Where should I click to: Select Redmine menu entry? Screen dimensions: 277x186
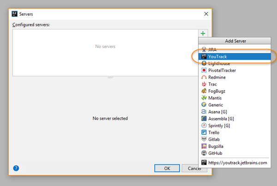(x=235, y=77)
